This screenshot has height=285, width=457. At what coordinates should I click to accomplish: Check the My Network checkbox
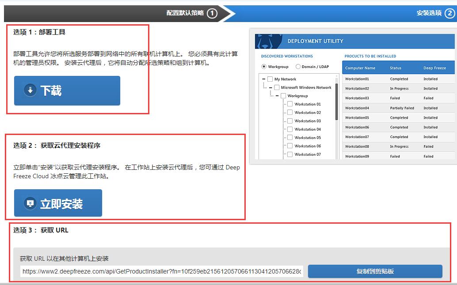tap(270, 79)
